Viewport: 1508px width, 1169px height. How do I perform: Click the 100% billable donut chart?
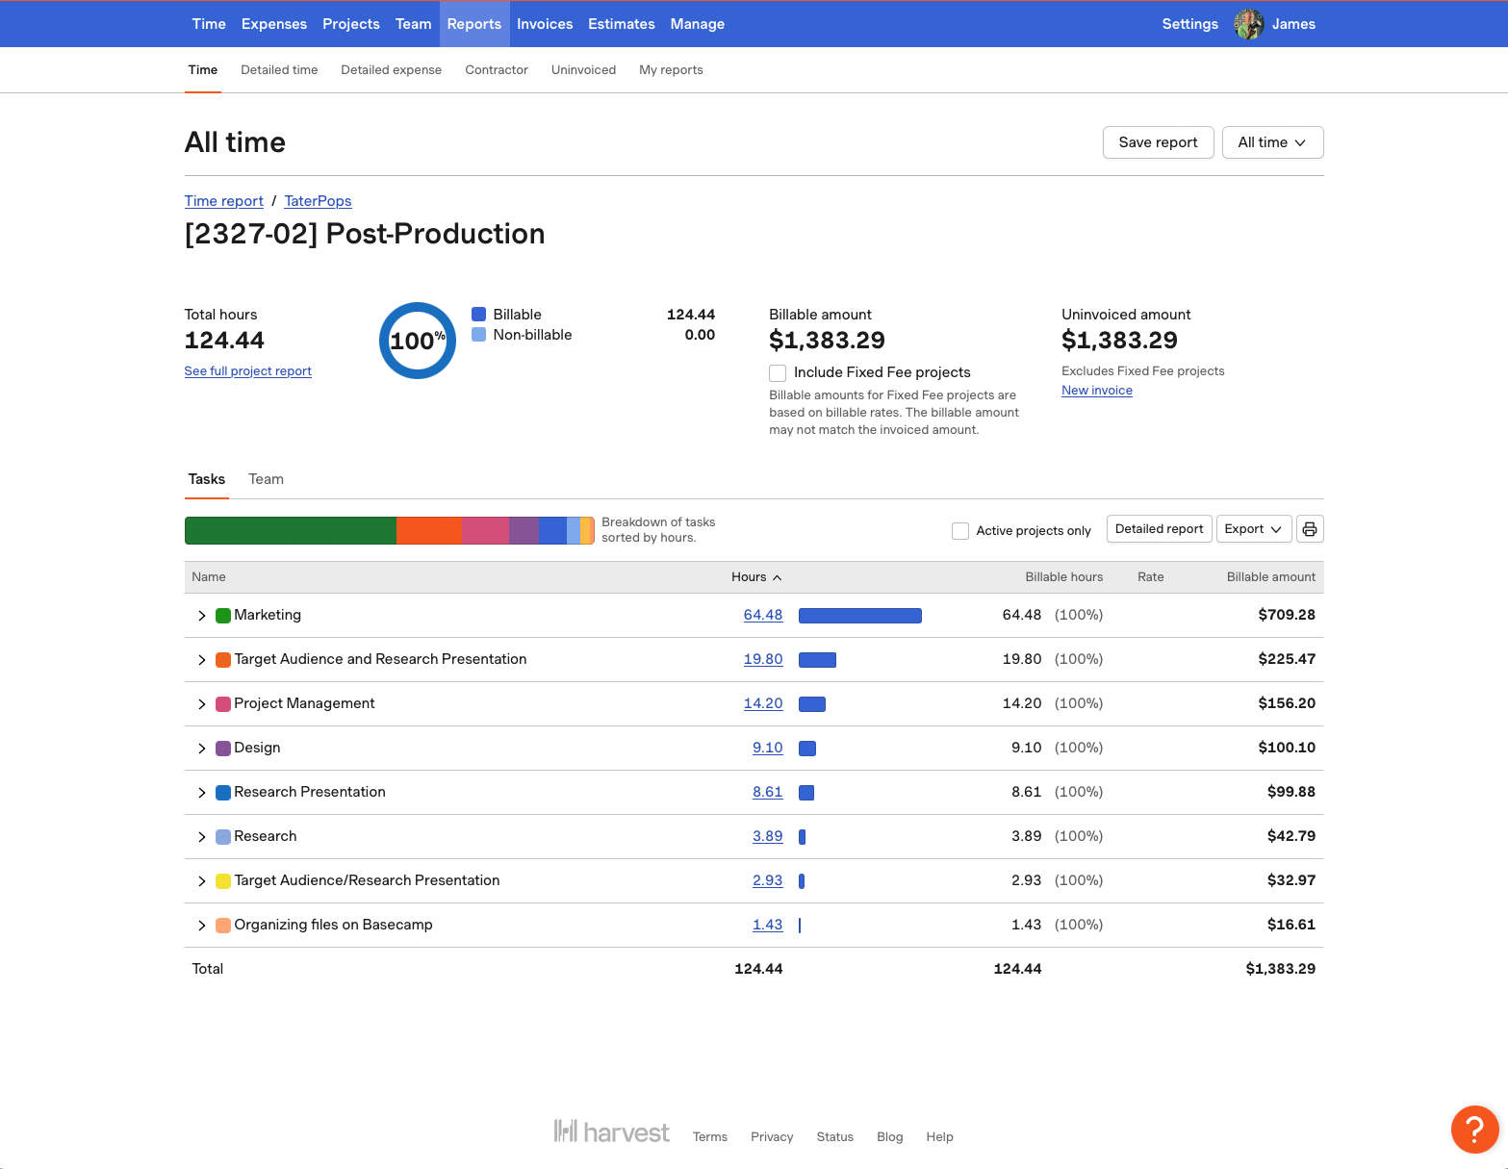click(417, 341)
